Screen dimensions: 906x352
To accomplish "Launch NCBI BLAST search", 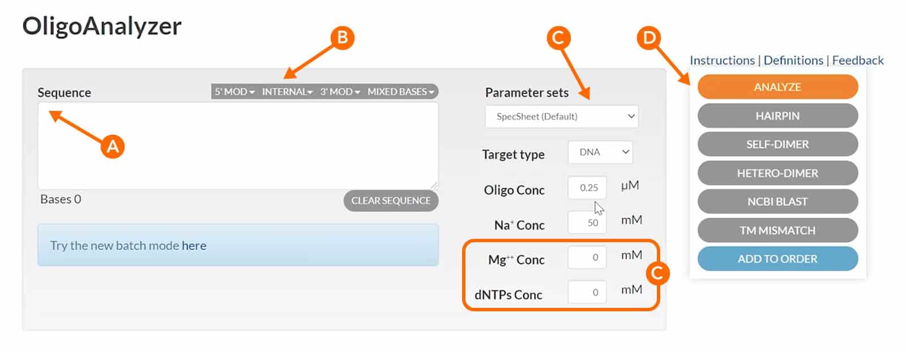I will (x=777, y=201).
